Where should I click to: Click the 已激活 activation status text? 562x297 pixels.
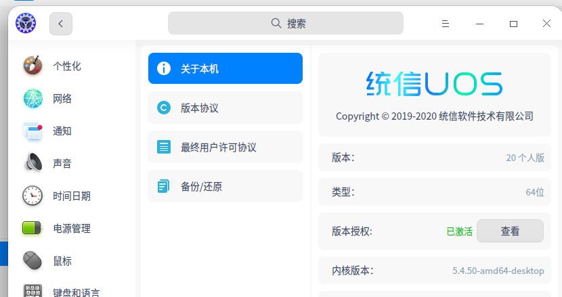pos(459,231)
